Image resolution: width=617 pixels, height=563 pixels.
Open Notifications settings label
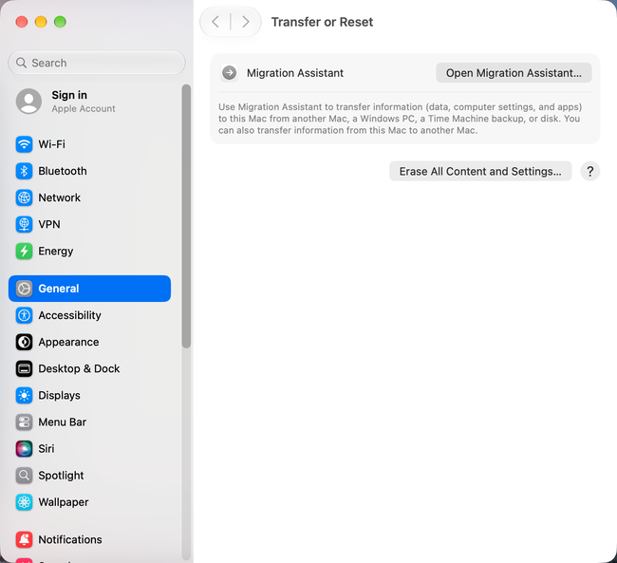click(70, 539)
